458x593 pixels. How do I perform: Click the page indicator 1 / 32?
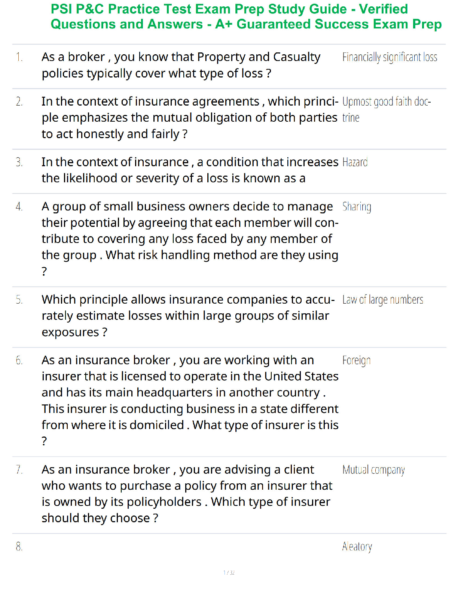coord(229,572)
